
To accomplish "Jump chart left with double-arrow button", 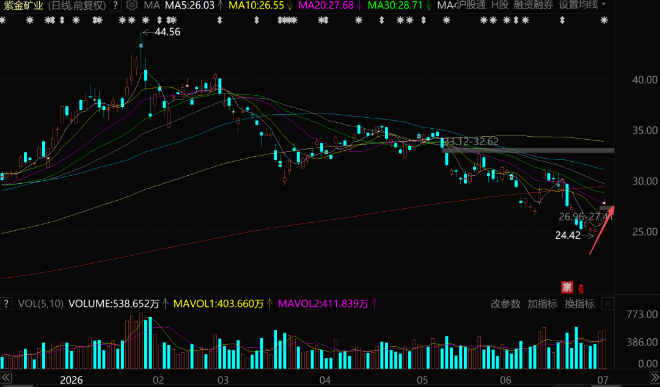I will point(6,377).
